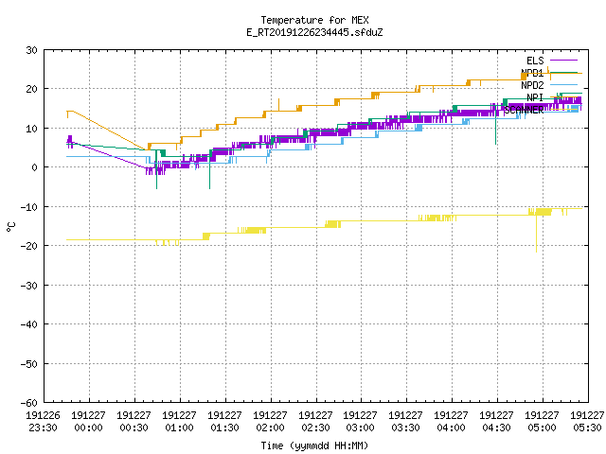Click the x-axis label 'Time (yymmdd HH:MM)'
This screenshot has width=606, height=454.
[314, 445]
